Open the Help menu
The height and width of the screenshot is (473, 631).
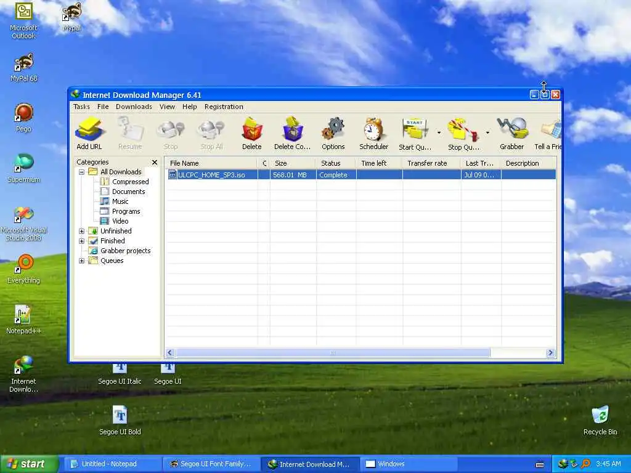click(190, 107)
